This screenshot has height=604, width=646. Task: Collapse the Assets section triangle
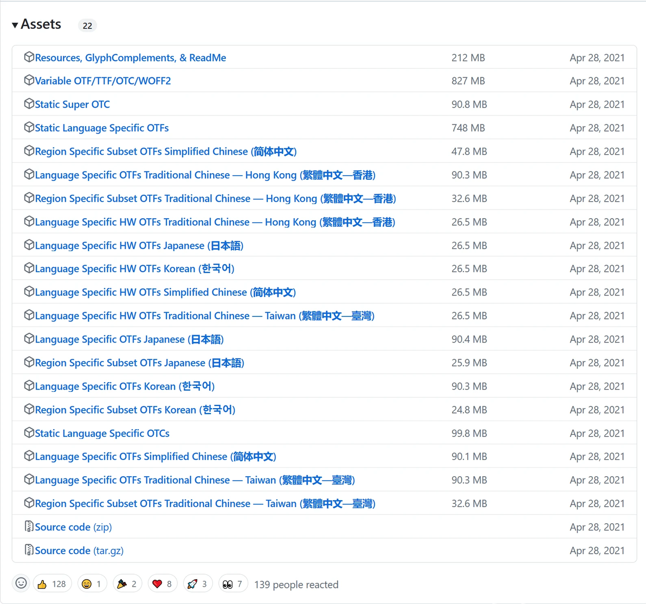pyautogui.click(x=15, y=25)
